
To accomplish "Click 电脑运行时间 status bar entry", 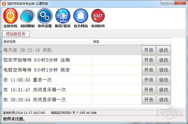I will (74, 113).
